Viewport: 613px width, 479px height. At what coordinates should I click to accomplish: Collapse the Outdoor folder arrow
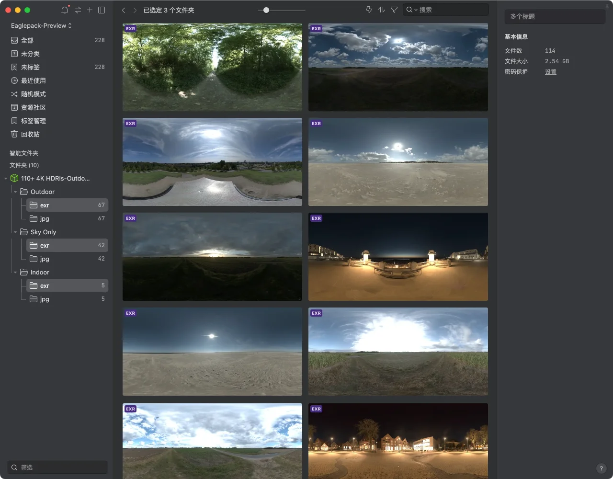click(15, 192)
